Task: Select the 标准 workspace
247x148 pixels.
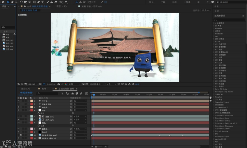Action: pos(174,2)
